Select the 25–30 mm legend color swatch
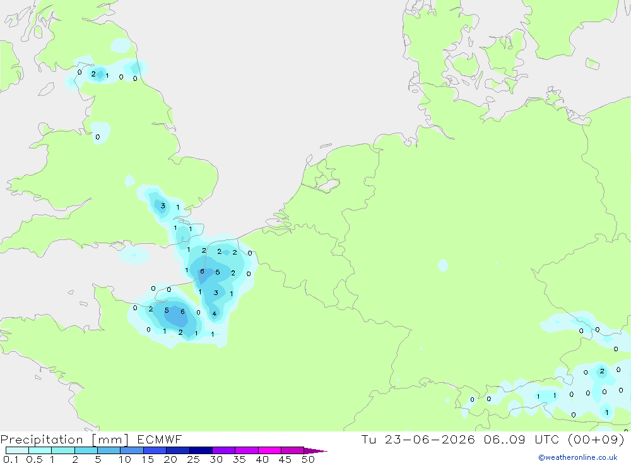 (201, 450)
